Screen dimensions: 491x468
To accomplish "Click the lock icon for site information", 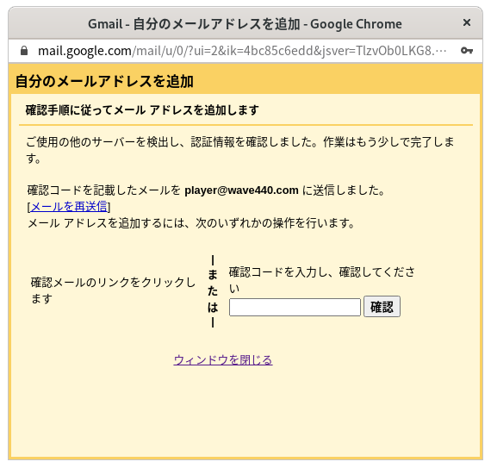I will 24,51.
